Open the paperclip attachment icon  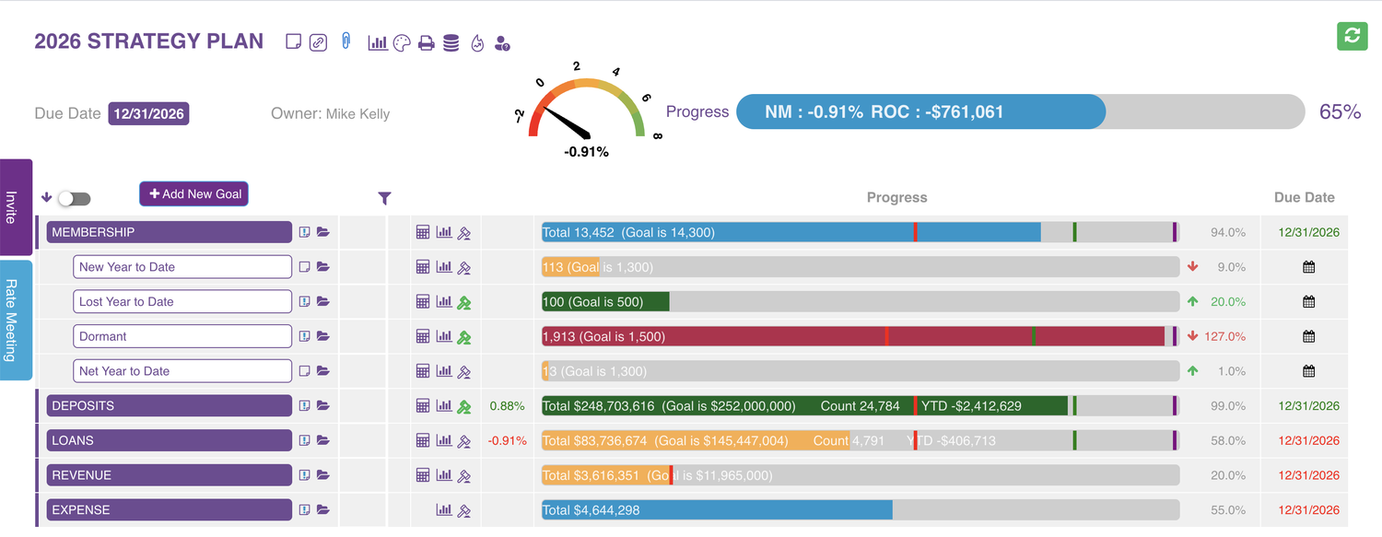(346, 41)
